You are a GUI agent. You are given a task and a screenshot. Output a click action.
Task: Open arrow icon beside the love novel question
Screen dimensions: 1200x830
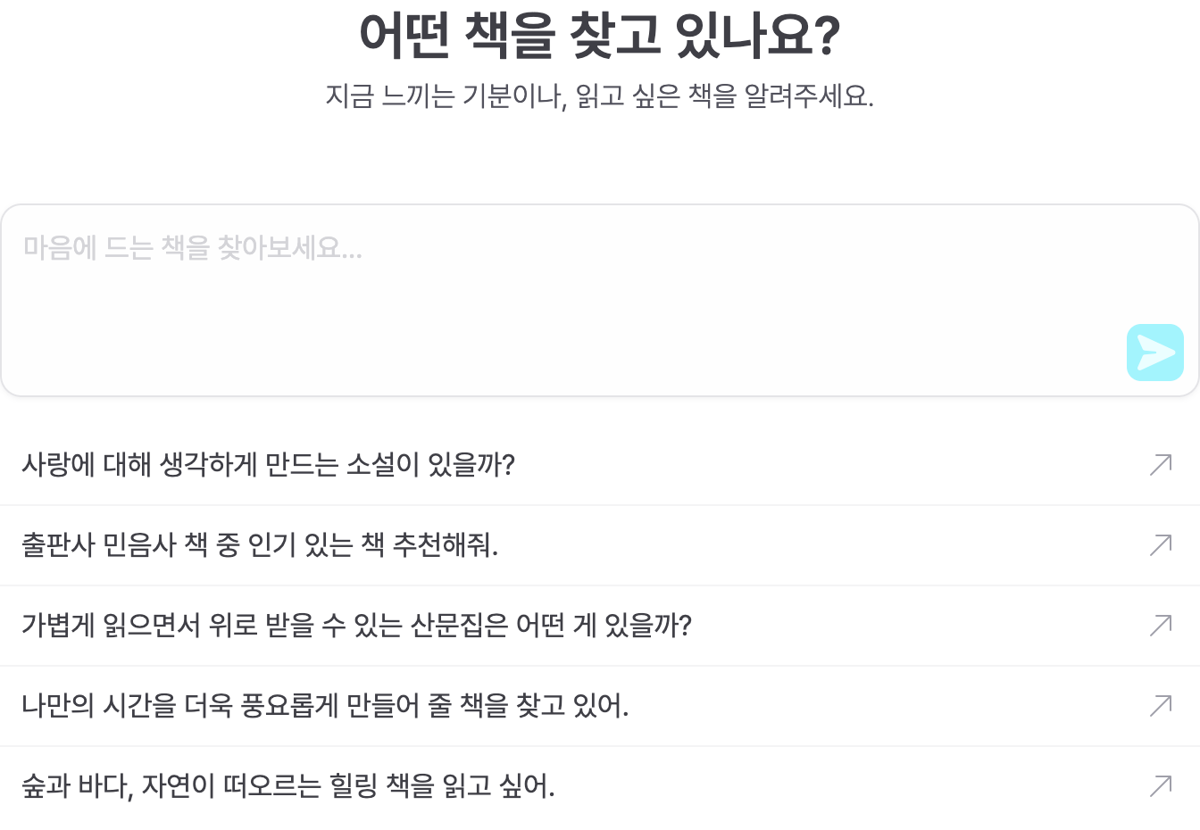point(1161,464)
